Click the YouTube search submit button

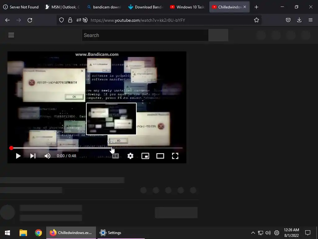[x=218, y=35]
